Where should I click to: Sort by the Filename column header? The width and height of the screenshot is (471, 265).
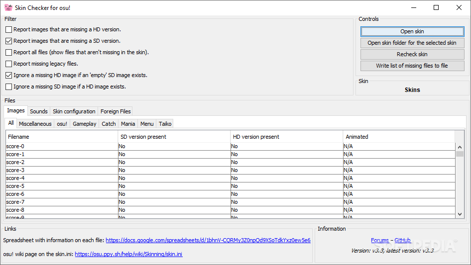click(x=62, y=137)
